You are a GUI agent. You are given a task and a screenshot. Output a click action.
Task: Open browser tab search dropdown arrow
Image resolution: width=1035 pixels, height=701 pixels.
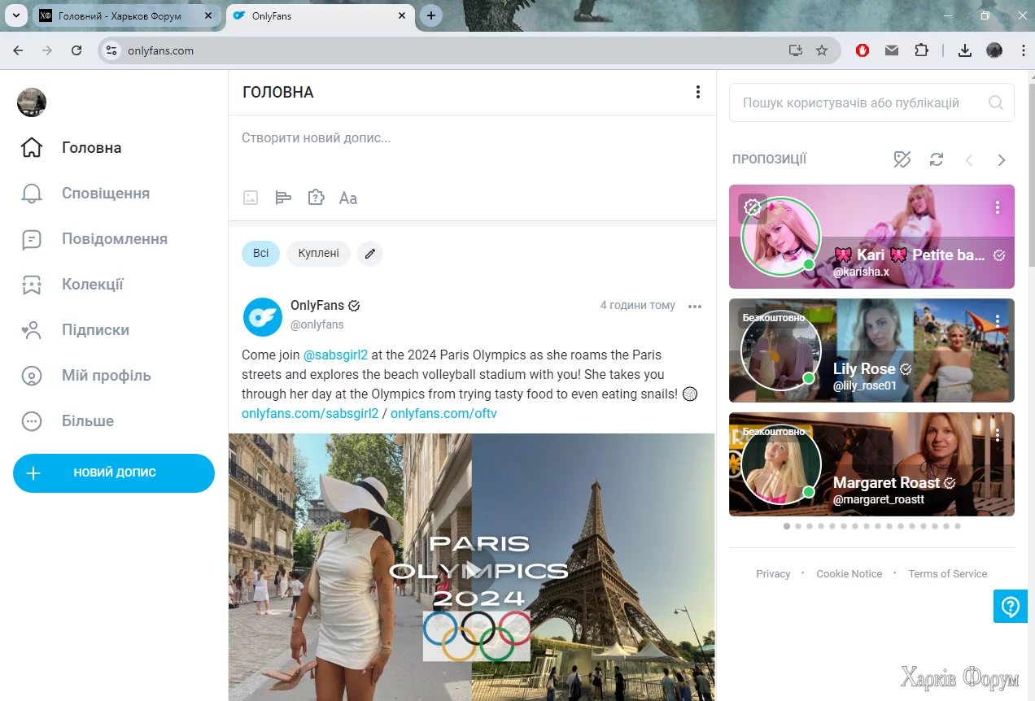coord(15,15)
